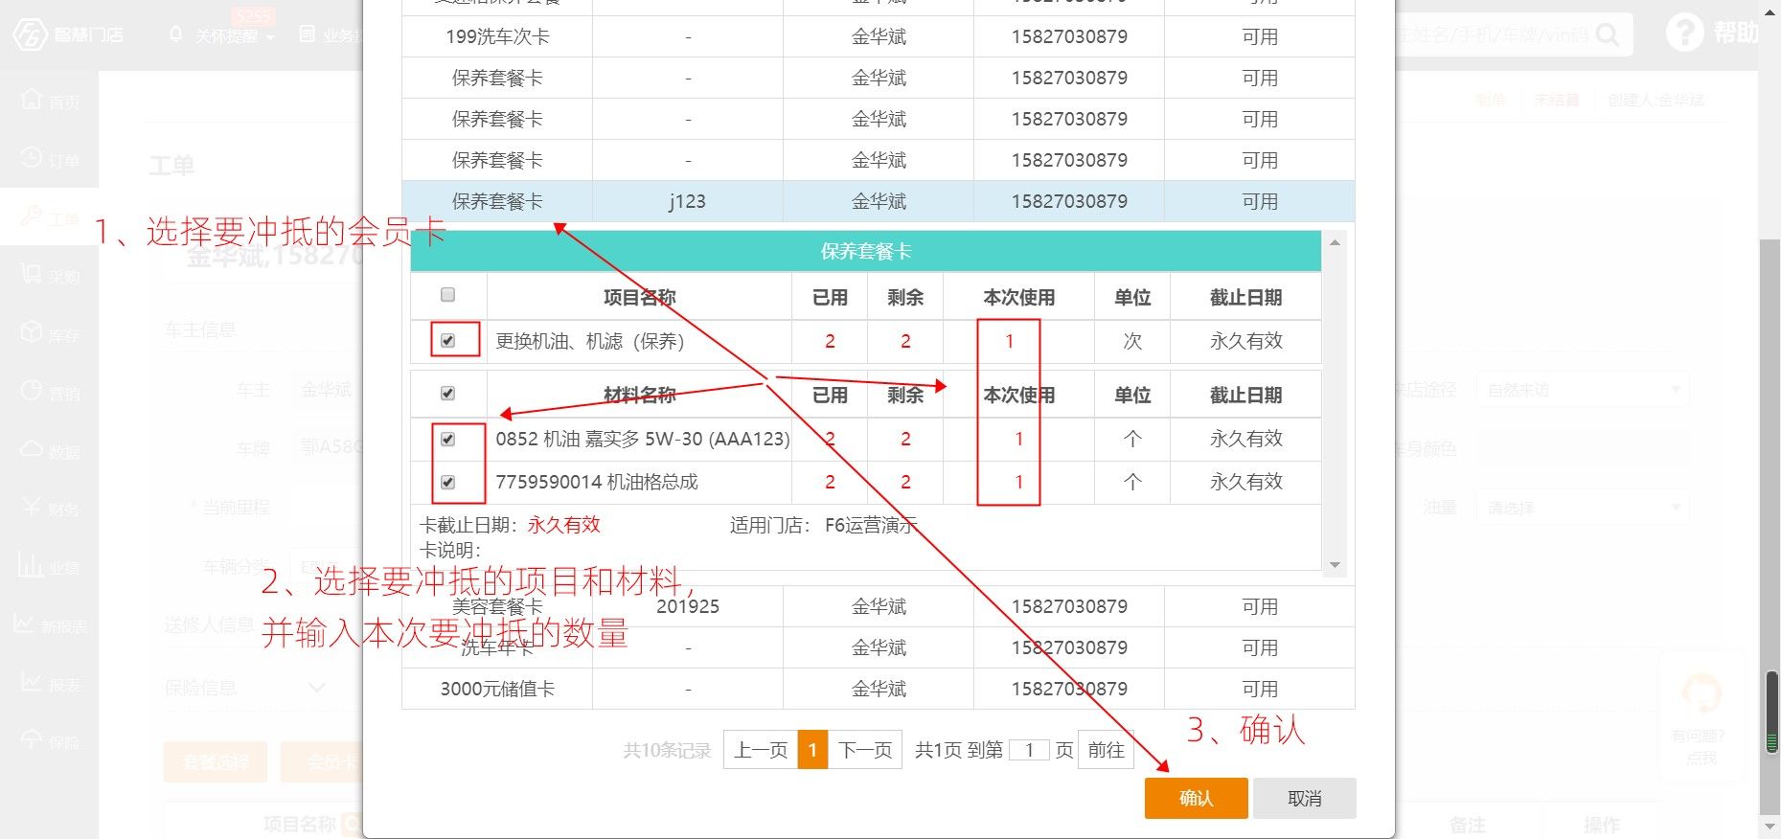Viewport: 1781px width, 839px height.
Task: Select the 保养套餐卡 row numbered j123
Action: click(x=878, y=201)
